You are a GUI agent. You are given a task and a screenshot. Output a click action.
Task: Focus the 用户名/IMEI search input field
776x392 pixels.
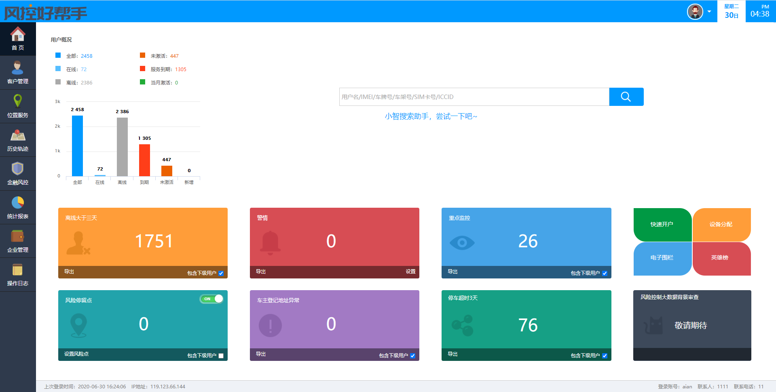474,97
